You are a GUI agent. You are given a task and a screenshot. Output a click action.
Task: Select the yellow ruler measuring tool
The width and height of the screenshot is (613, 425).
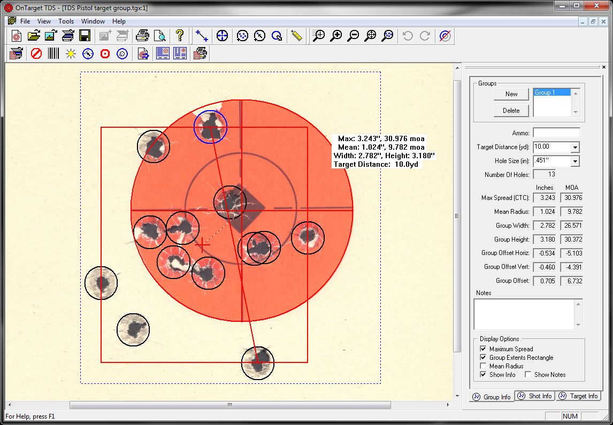pos(296,36)
